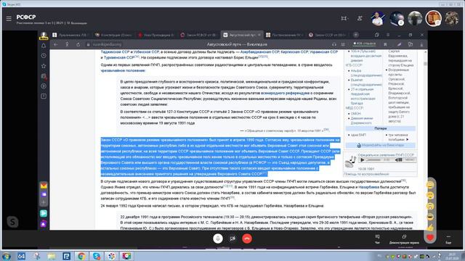Click the address bar showing ru.wikipedia.org

(107, 44)
